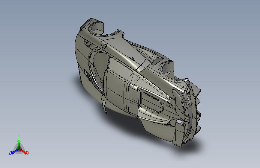Select the 3D car body model
Screen dimensions: 260x168
138,82
